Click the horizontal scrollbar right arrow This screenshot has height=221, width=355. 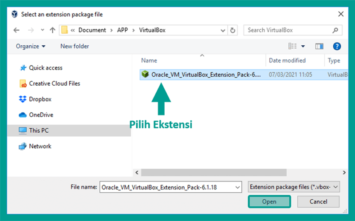coord(344,173)
